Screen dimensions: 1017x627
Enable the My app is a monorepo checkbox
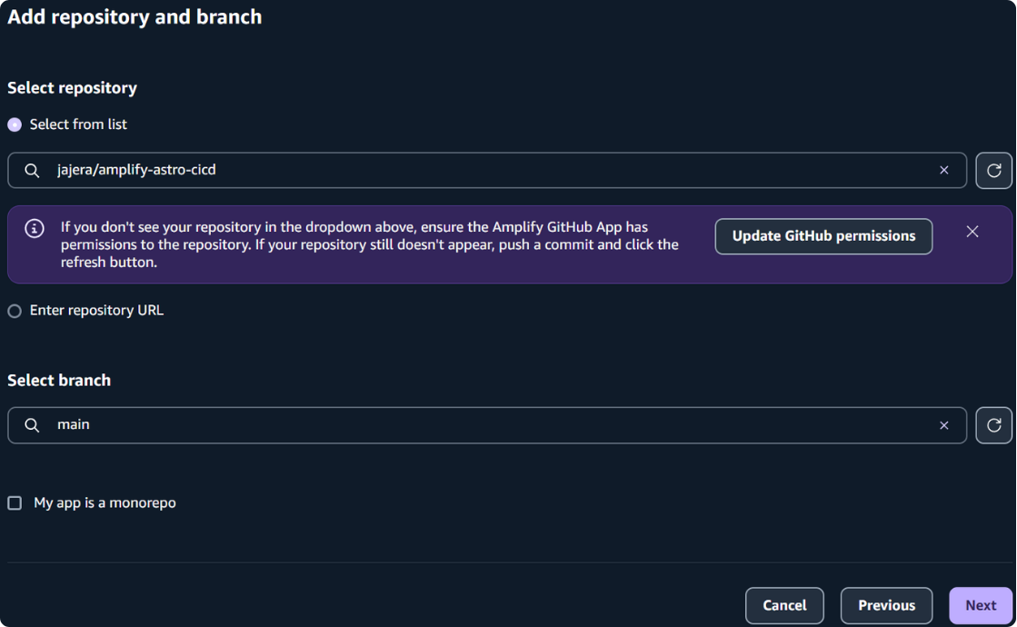click(15, 503)
